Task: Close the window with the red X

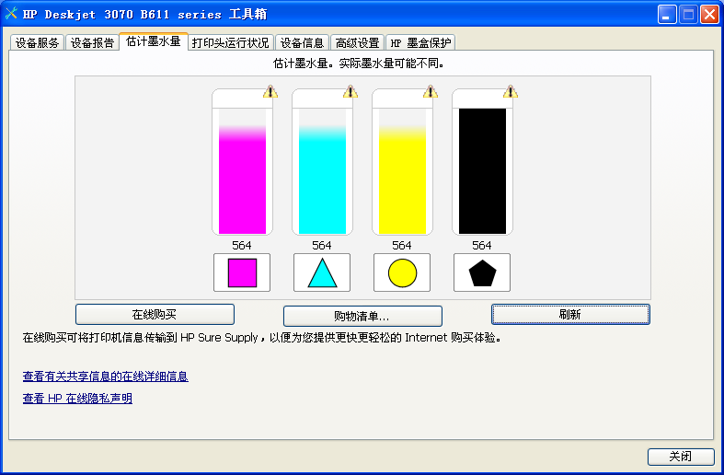Action: pos(709,14)
